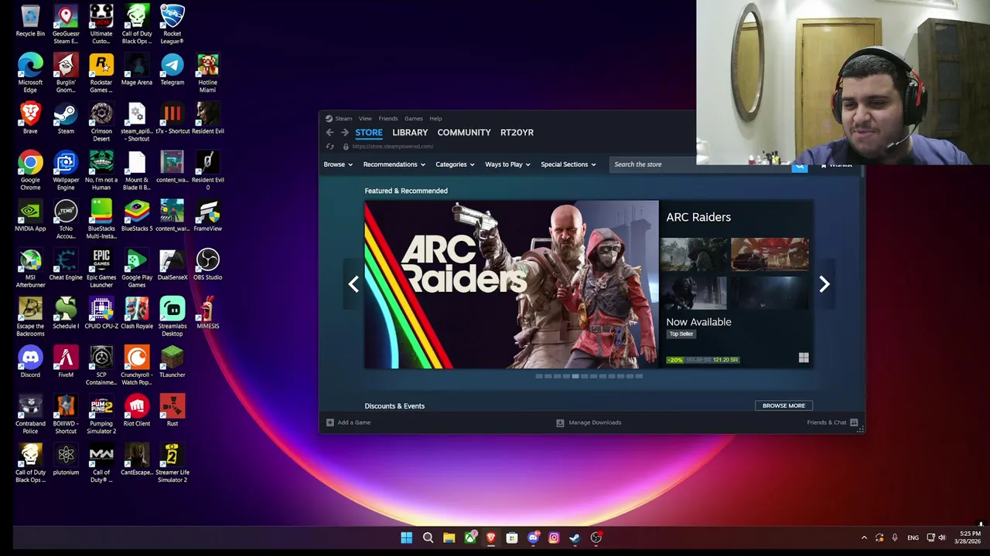Open Cheat Engine desktop icon
This screenshot has width=990, height=556.
66,264
